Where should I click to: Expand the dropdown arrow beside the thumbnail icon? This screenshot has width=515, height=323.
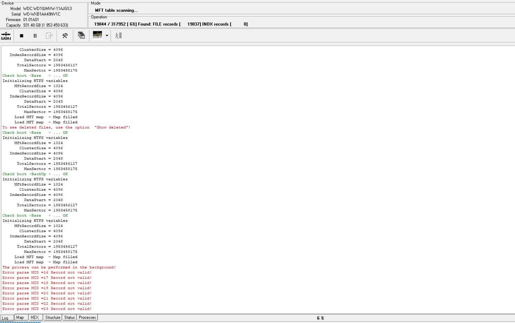(x=107, y=36)
